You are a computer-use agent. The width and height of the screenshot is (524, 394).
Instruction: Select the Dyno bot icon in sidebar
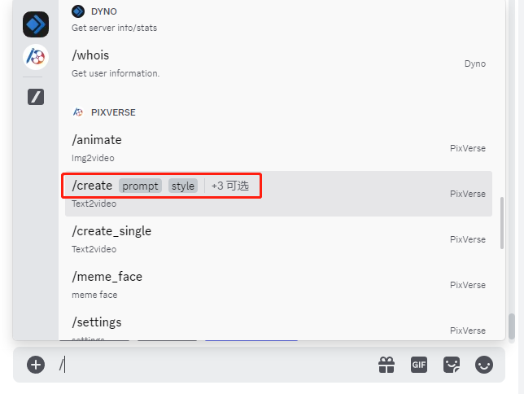[36, 24]
